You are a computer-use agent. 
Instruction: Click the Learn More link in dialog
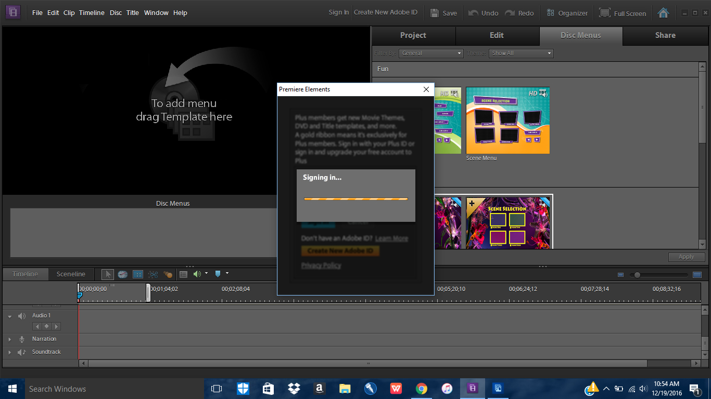391,238
